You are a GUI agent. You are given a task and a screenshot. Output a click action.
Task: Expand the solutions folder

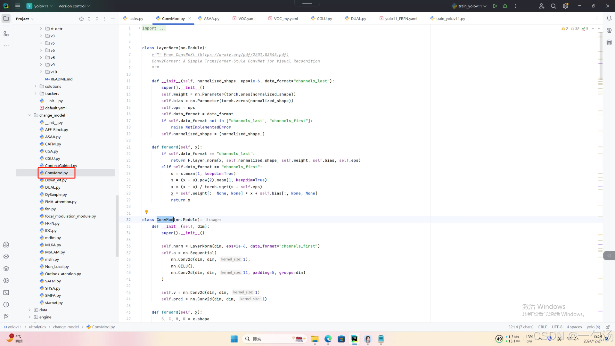pyautogui.click(x=36, y=86)
